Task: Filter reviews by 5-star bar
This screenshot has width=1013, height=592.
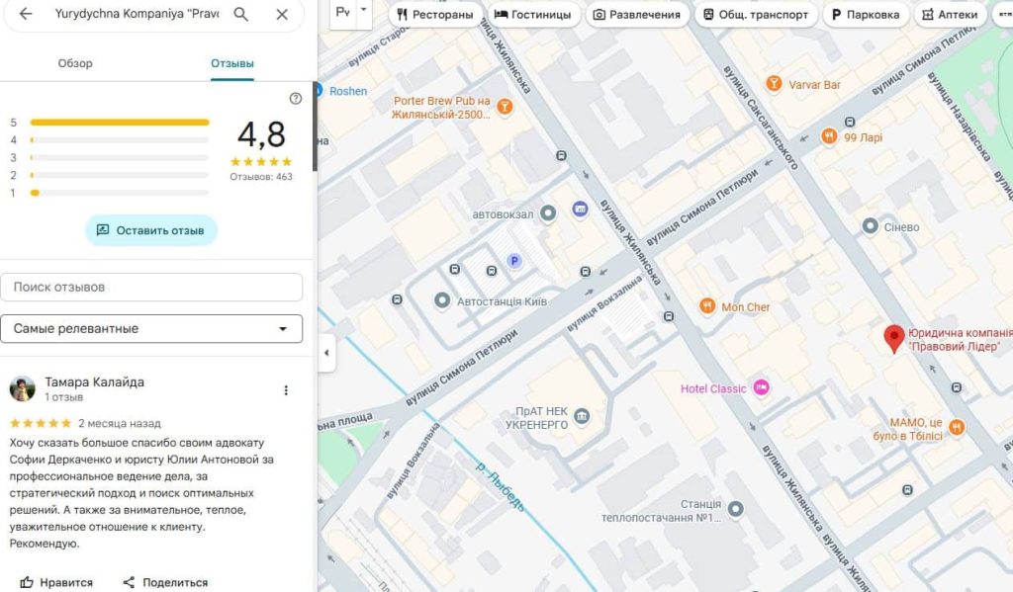Action: point(120,122)
